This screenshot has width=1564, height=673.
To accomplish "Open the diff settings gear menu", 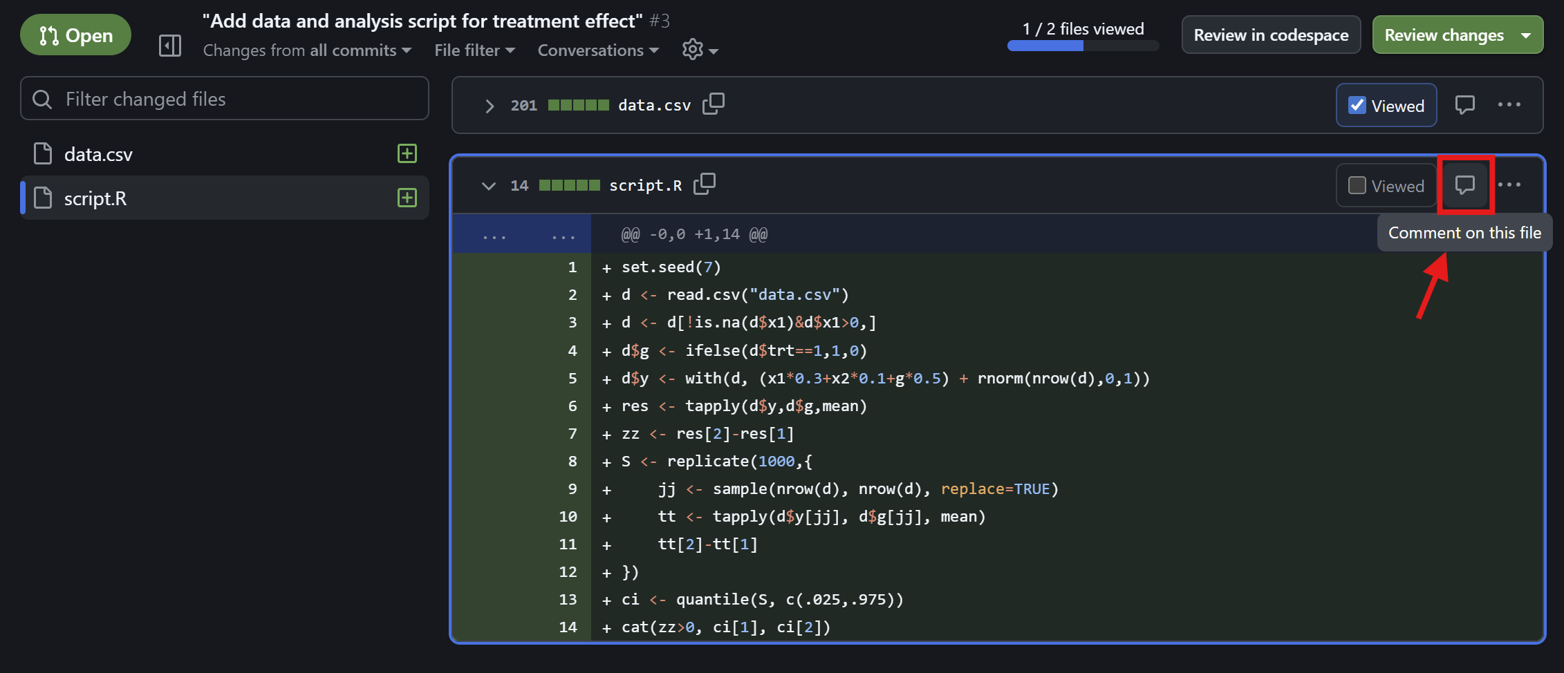I will [x=699, y=50].
